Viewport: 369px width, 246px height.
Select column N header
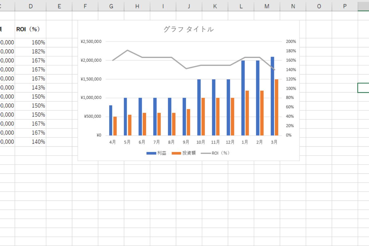click(293, 6)
